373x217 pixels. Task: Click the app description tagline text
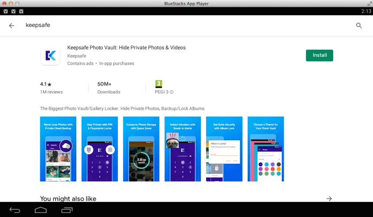(x=122, y=108)
